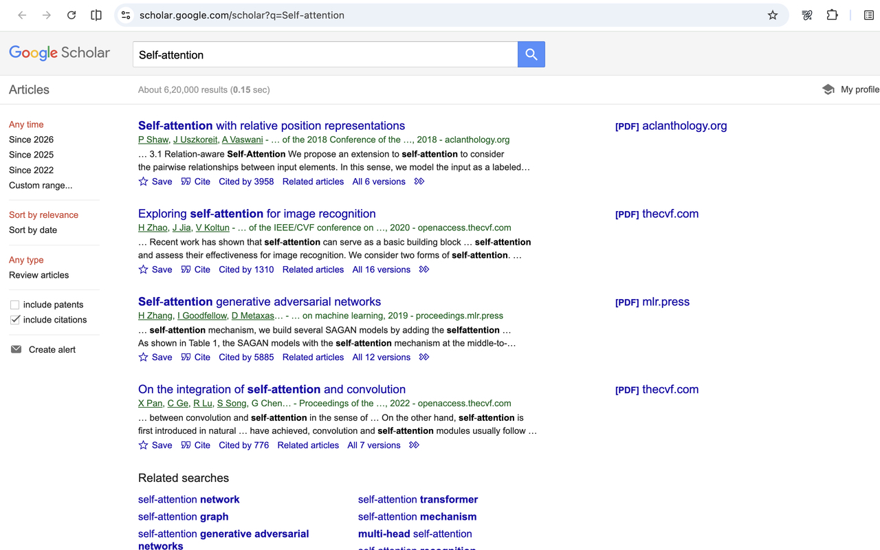Click the browser forward arrow

tap(47, 15)
